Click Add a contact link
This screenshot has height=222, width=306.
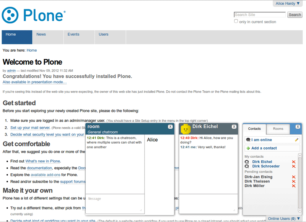[264, 148]
